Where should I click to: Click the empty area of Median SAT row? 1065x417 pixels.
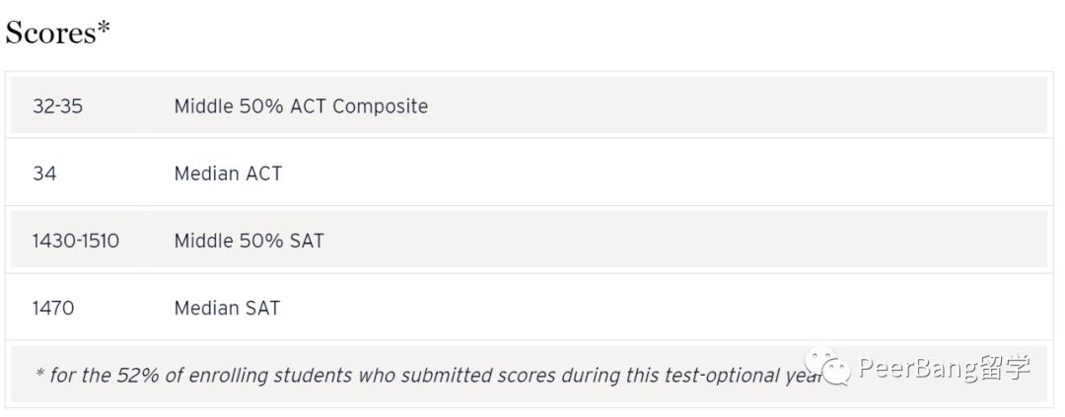(x=666, y=309)
